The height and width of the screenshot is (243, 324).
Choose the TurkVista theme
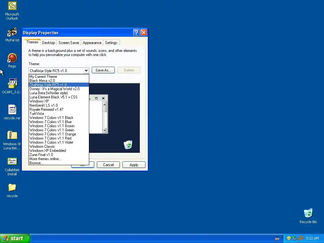(59, 114)
